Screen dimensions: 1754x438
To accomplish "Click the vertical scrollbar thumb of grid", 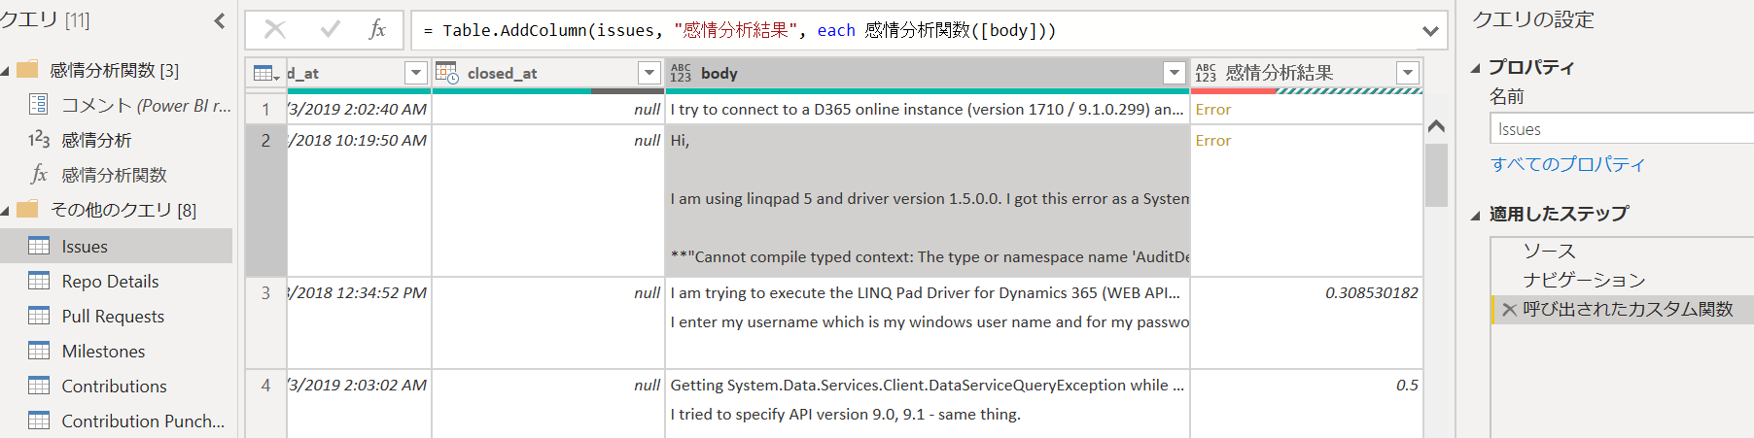I will [1436, 175].
